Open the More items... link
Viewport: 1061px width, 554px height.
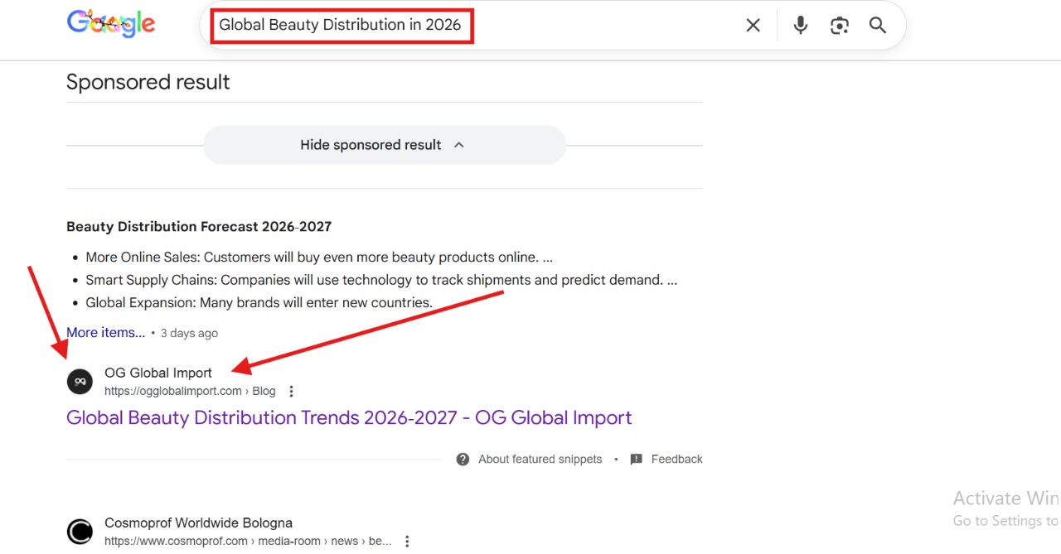[x=105, y=333]
